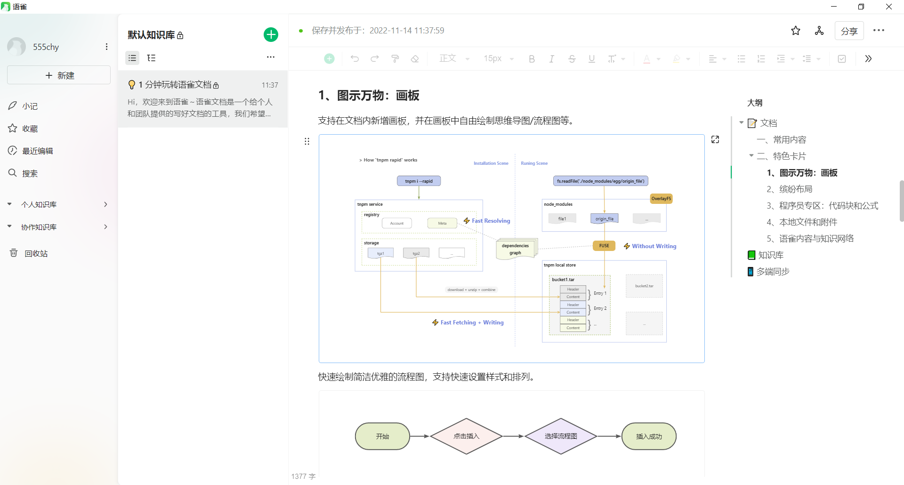
Task: Open highlight color picker arrow
Action: (x=688, y=59)
